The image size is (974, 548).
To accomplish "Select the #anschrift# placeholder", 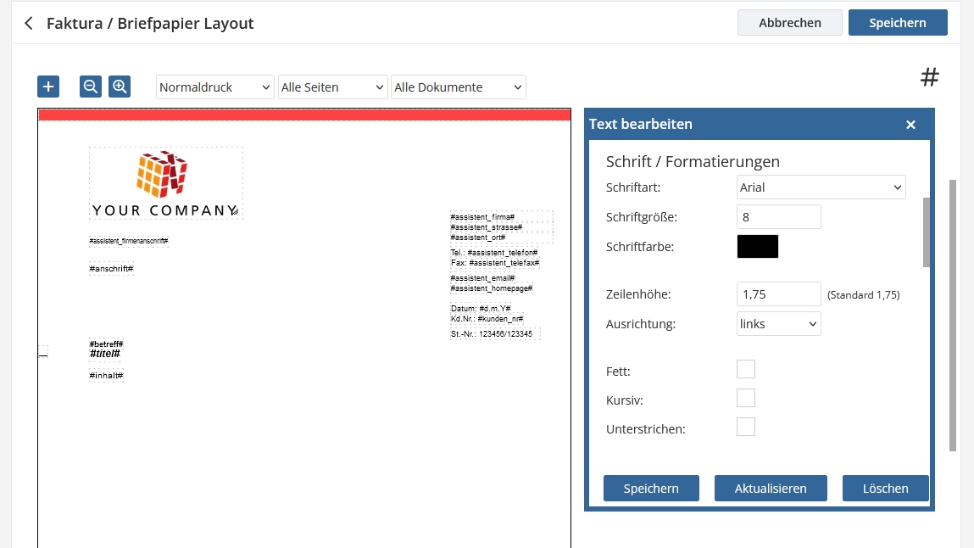I will (x=111, y=268).
